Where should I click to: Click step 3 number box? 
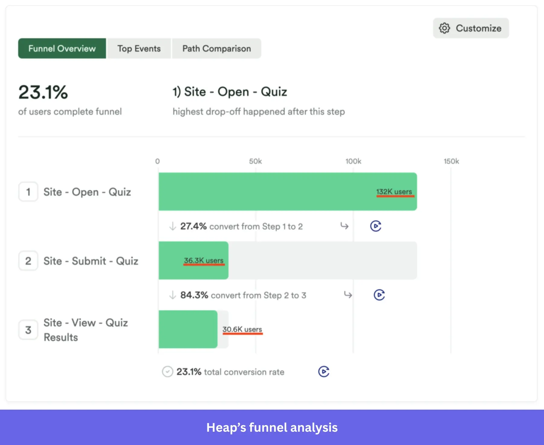28,330
